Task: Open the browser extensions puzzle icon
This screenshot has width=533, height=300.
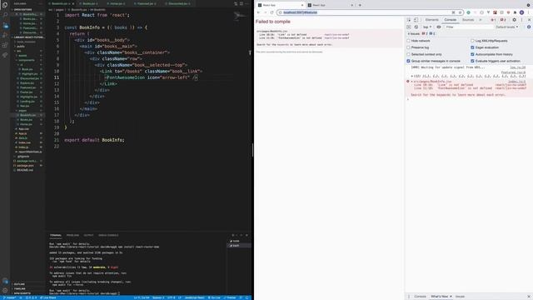Action: [x=515, y=12]
